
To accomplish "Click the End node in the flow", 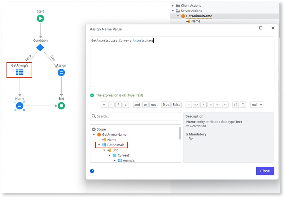I will pyautogui.click(x=61, y=106).
